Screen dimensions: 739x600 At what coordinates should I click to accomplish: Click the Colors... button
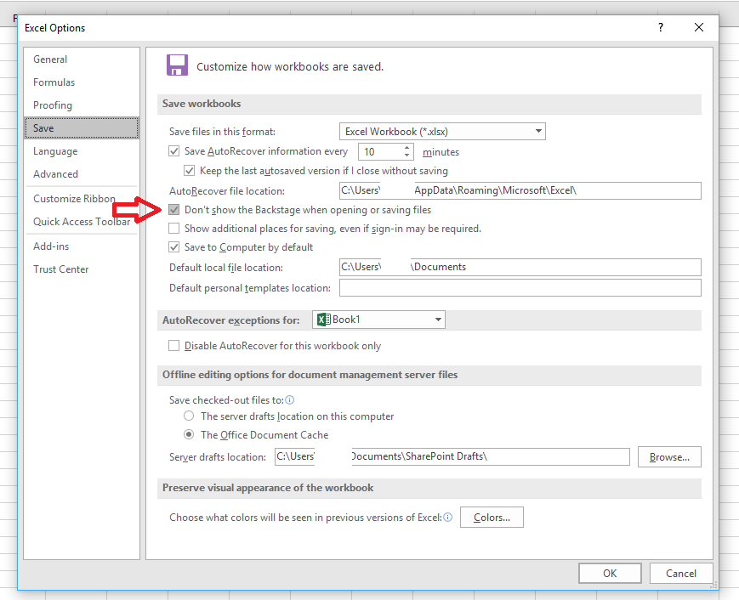click(492, 517)
